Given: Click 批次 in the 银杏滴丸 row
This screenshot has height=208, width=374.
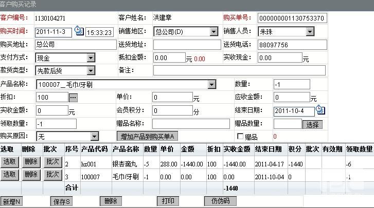Looking at the screenshot, I should pos(52,161).
